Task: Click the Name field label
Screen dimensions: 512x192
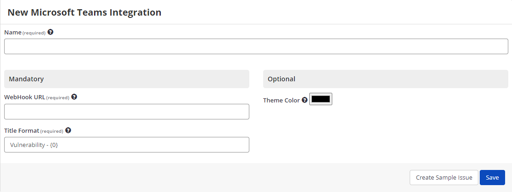Action: [x=13, y=33]
